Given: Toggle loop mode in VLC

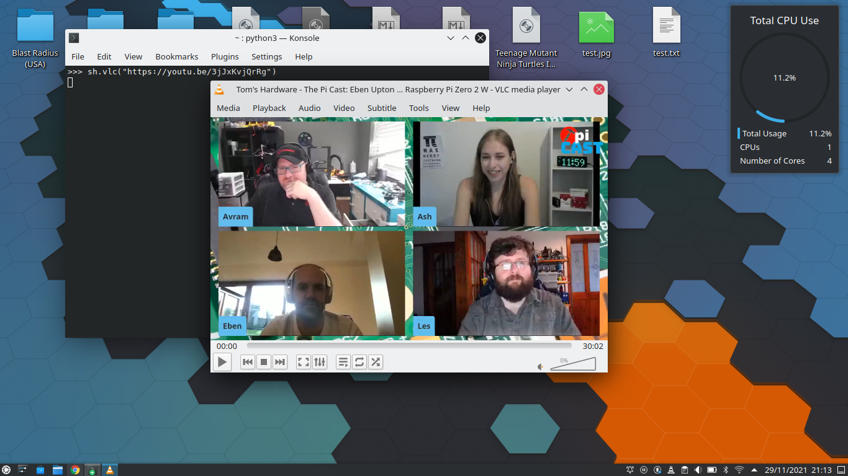Looking at the screenshot, I should (x=359, y=362).
